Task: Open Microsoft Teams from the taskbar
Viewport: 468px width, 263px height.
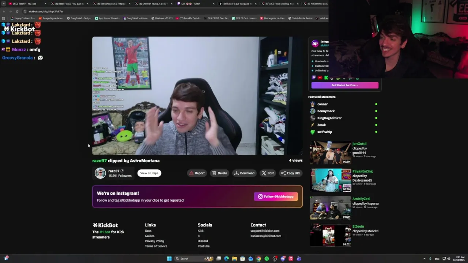Action: (x=299, y=259)
